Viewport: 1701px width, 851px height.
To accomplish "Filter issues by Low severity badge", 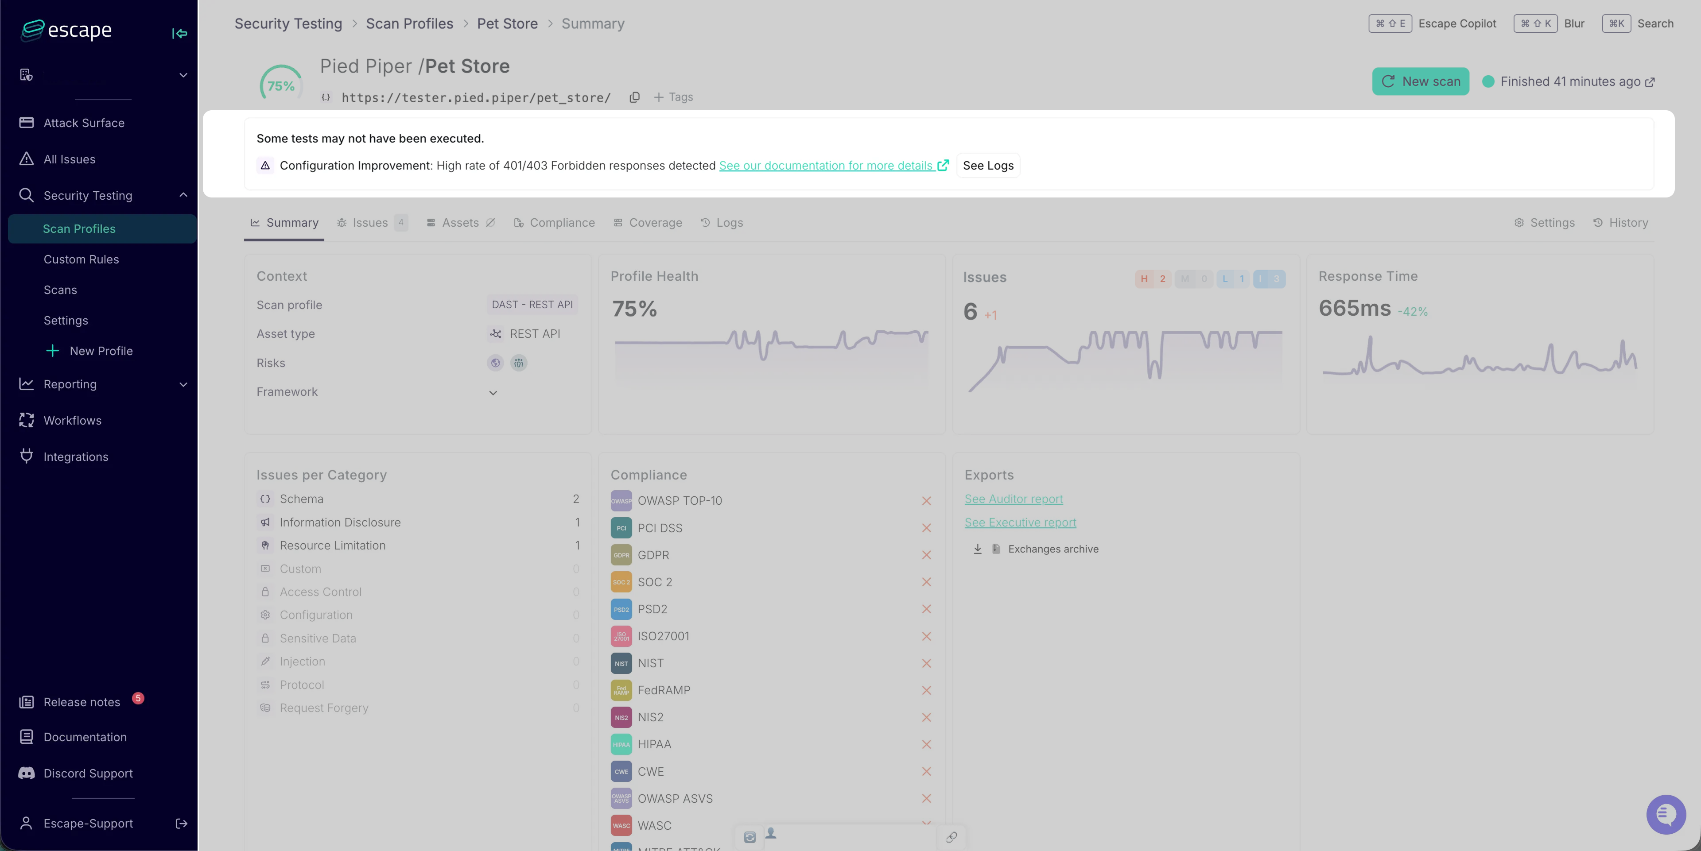I will click(x=1233, y=279).
